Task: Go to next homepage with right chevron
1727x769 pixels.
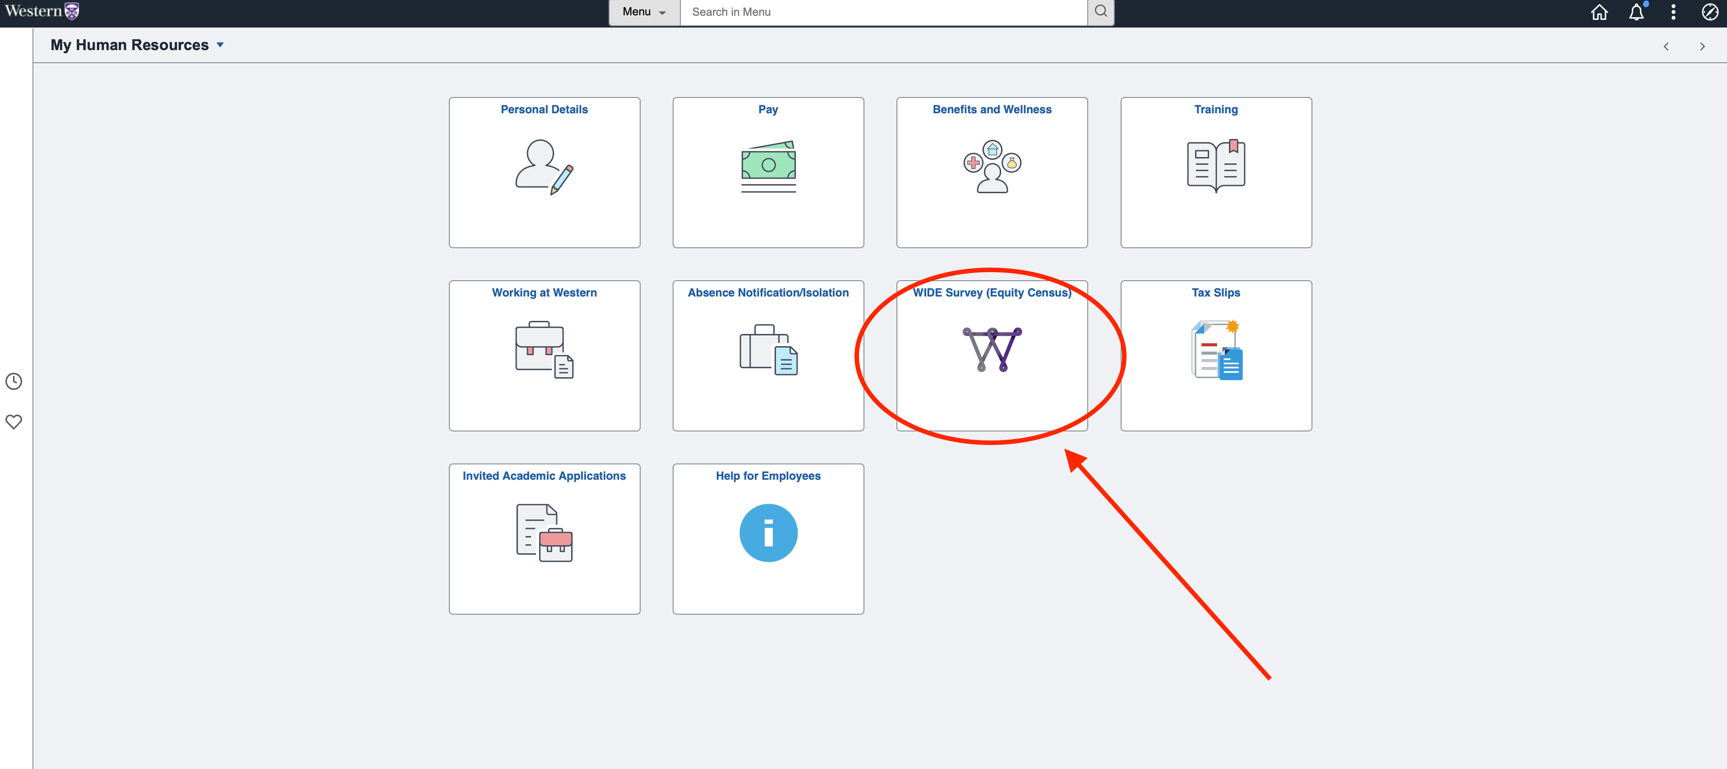Action: tap(1702, 46)
